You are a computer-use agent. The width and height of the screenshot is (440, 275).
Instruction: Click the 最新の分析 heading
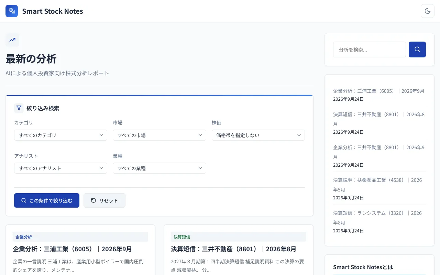point(31,59)
